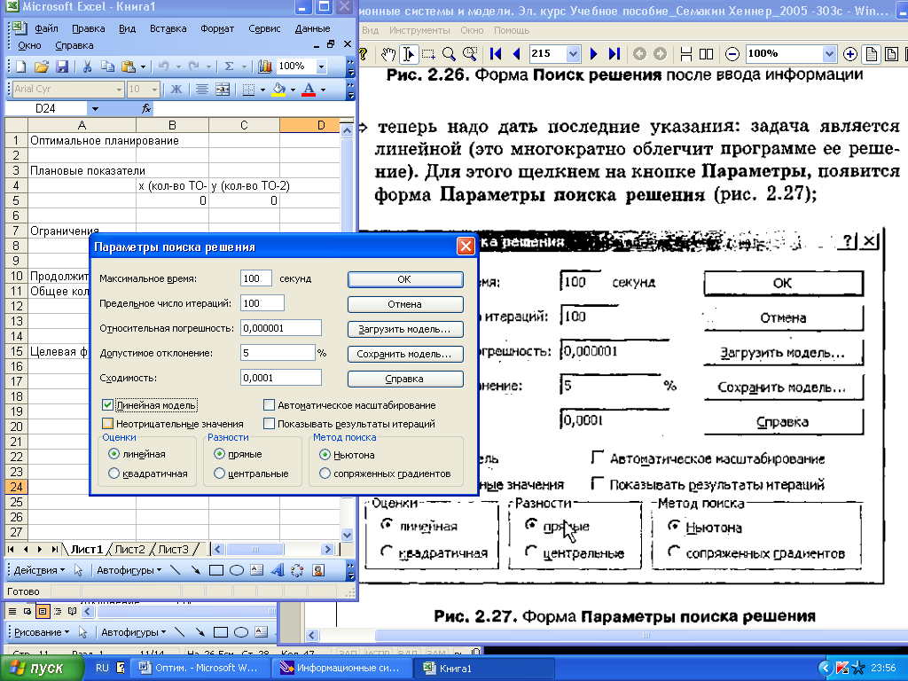Screen dimensions: 908x681
Task: Select the oval tool in Excel drawing toolbar
Action: pos(236,570)
